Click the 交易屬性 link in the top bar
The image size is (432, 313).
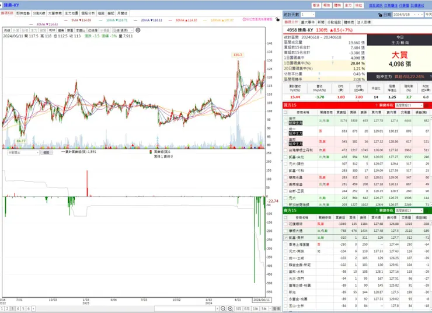pyautogui.click(x=391, y=5)
